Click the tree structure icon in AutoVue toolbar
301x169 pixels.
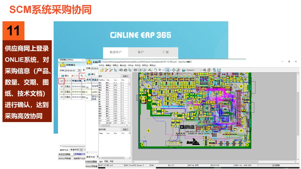115,70
